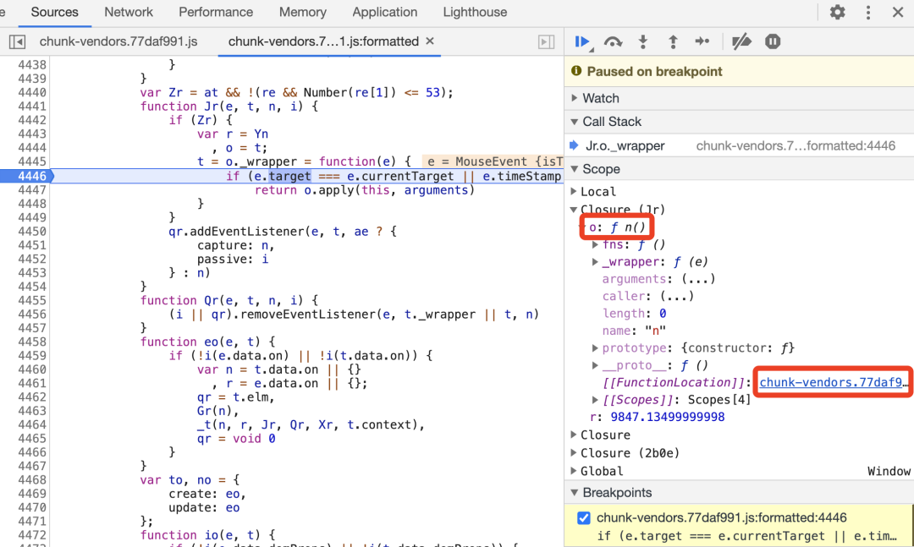Select chunk-vendors.77daf991.js file tab

[118, 41]
